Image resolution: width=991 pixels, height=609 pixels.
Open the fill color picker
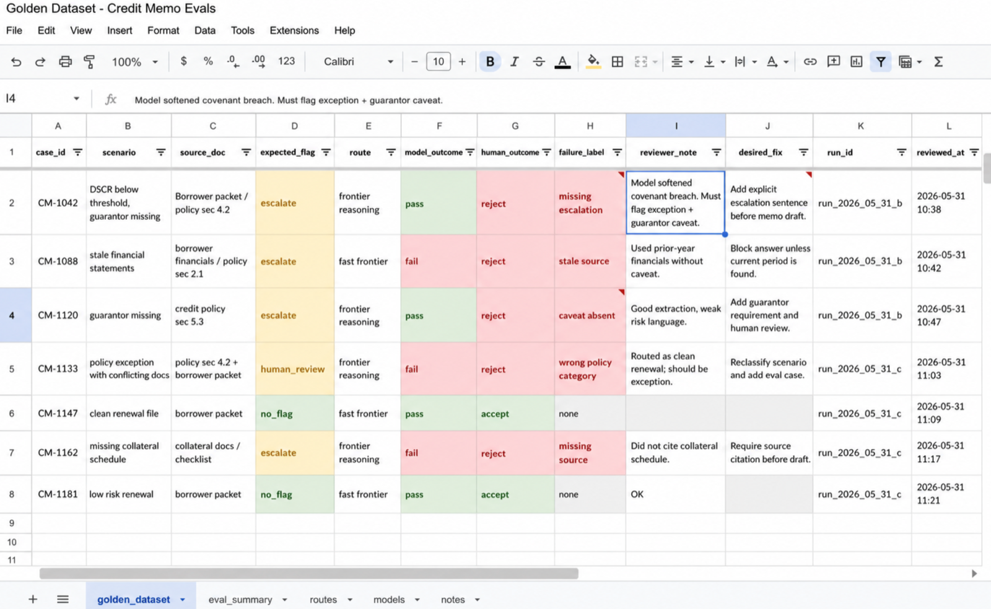point(593,61)
